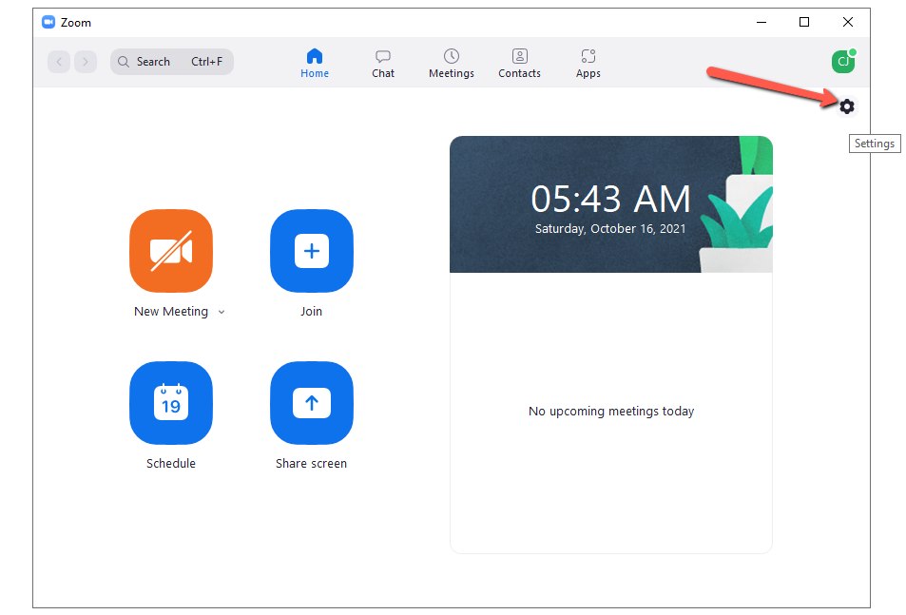Viewport: 906px width, 615px height.
Task: Click the Schedule label text
Action: tap(171, 463)
